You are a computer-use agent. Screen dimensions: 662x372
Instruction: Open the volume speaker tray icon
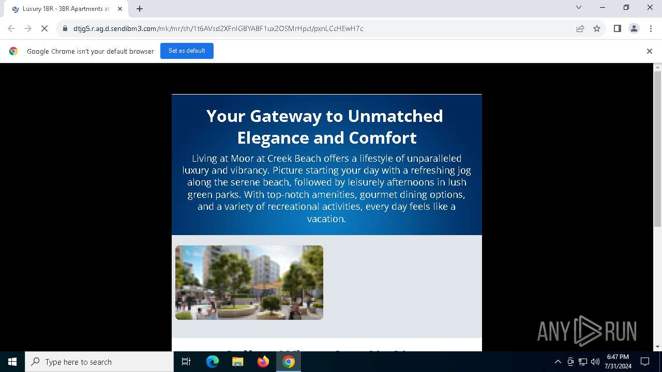pyautogui.click(x=595, y=362)
